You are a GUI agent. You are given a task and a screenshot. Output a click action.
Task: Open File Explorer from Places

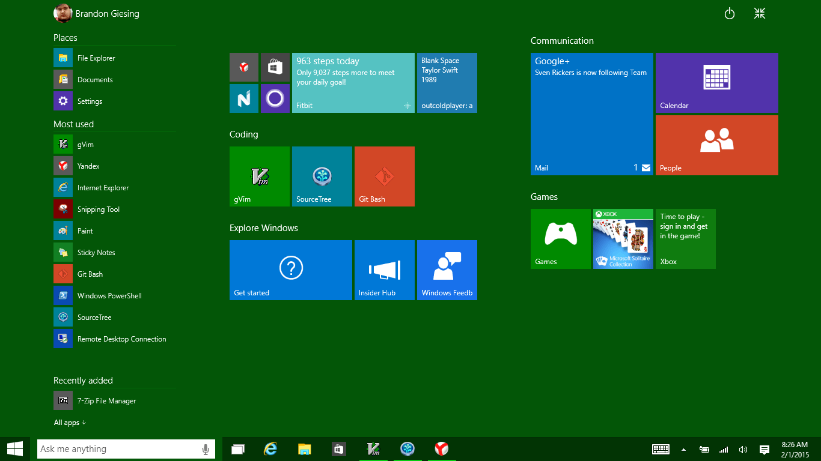(115, 58)
